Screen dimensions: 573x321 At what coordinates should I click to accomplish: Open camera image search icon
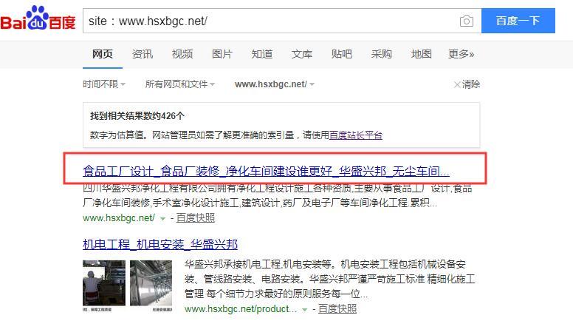(466, 21)
